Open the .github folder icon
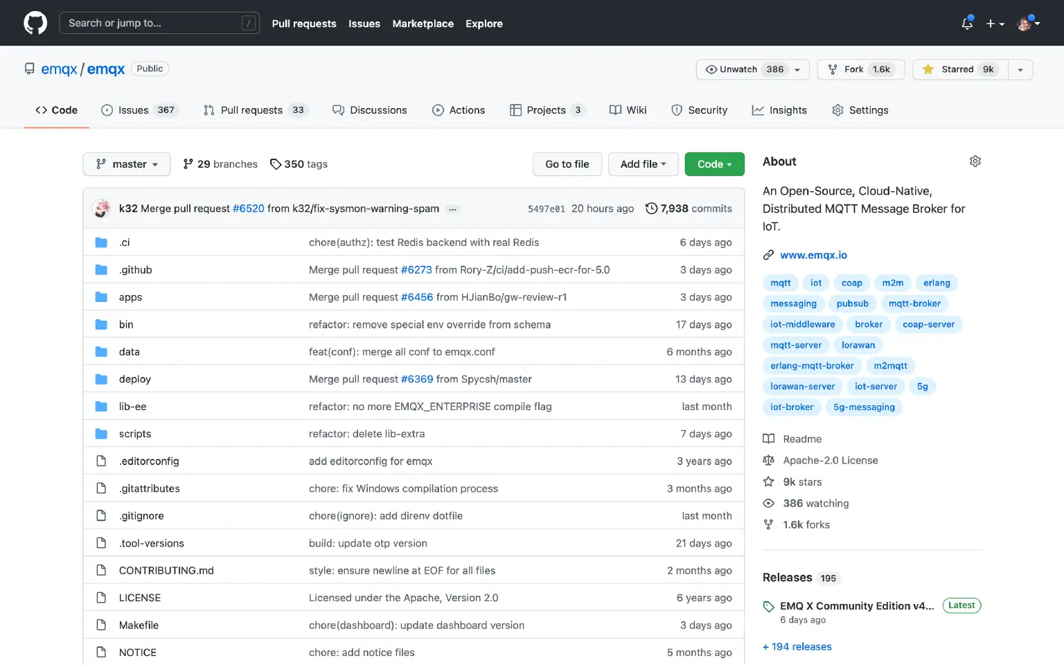1064x665 pixels. coord(101,269)
